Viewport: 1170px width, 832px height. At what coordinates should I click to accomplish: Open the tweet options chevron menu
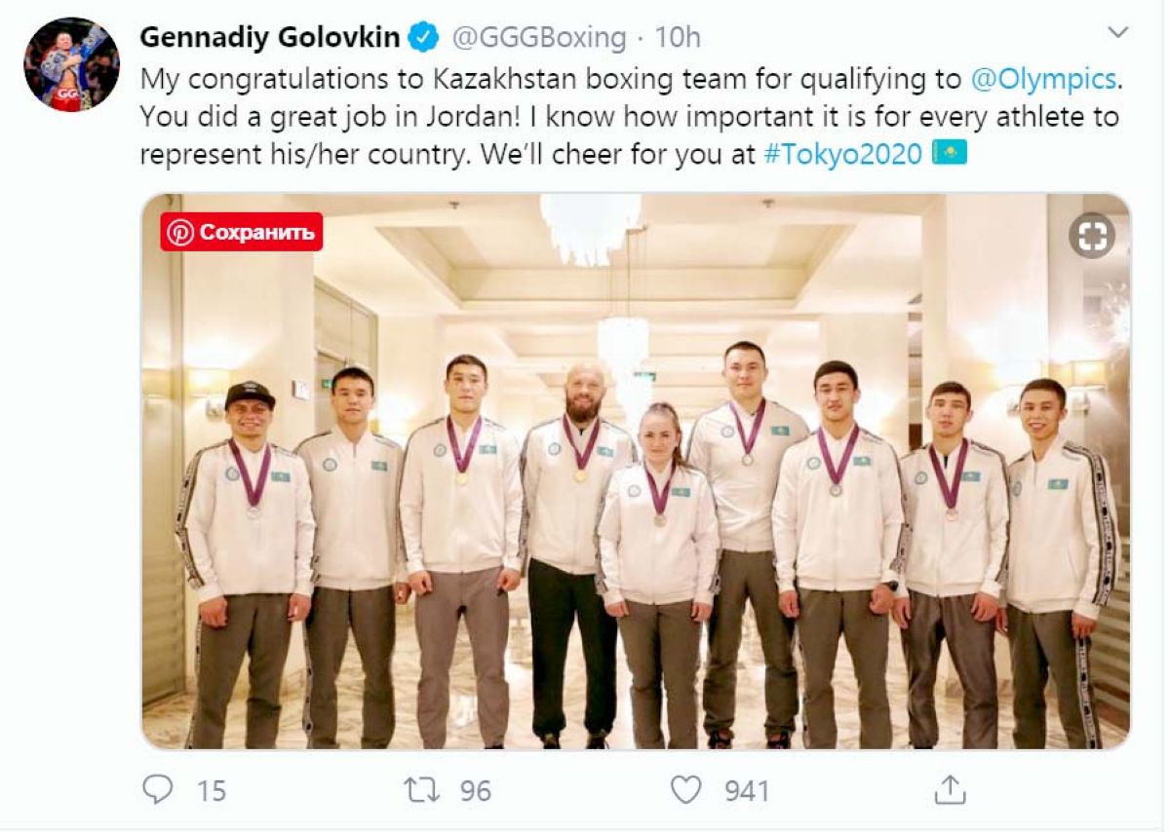coord(1118,33)
